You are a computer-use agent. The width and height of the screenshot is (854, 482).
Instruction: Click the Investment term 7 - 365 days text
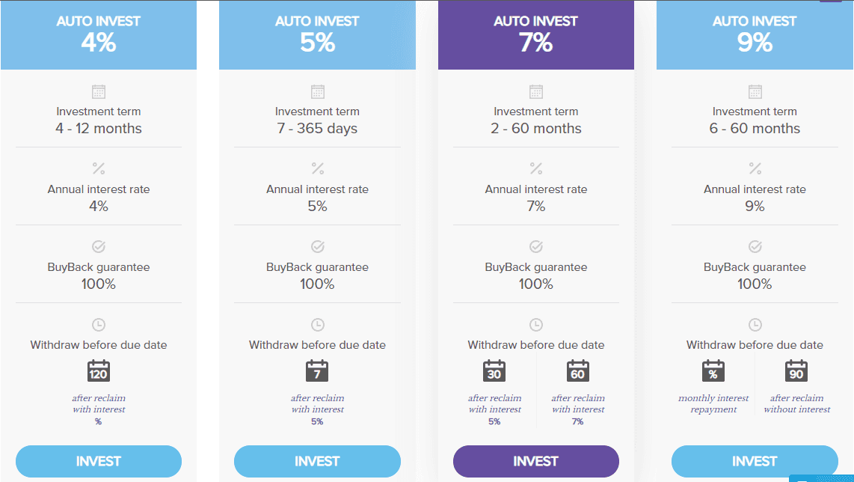[x=318, y=120]
